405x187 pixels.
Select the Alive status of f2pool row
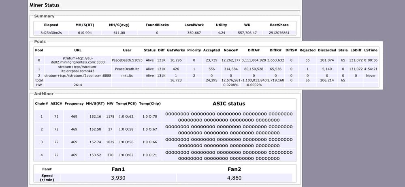(x=149, y=76)
